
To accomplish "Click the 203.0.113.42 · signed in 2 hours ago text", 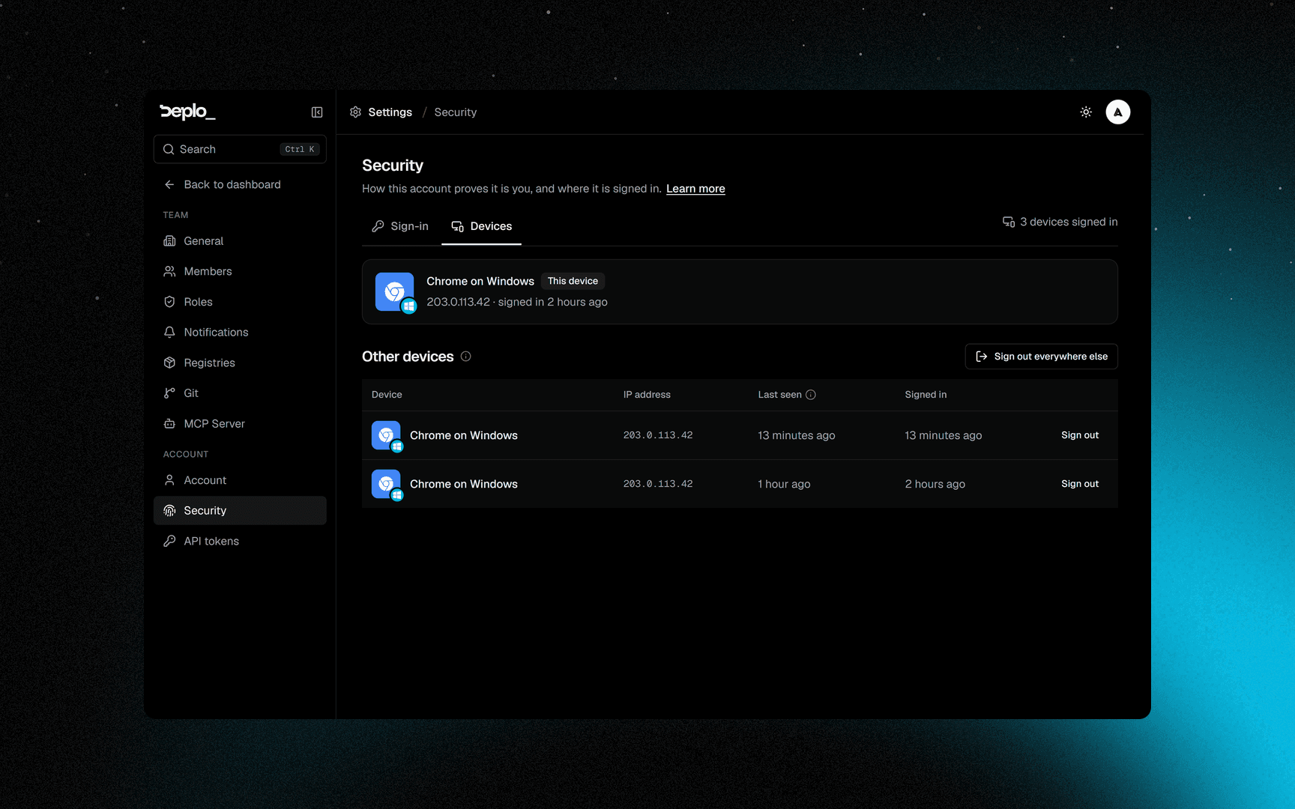I will pyautogui.click(x=517, y=302).
